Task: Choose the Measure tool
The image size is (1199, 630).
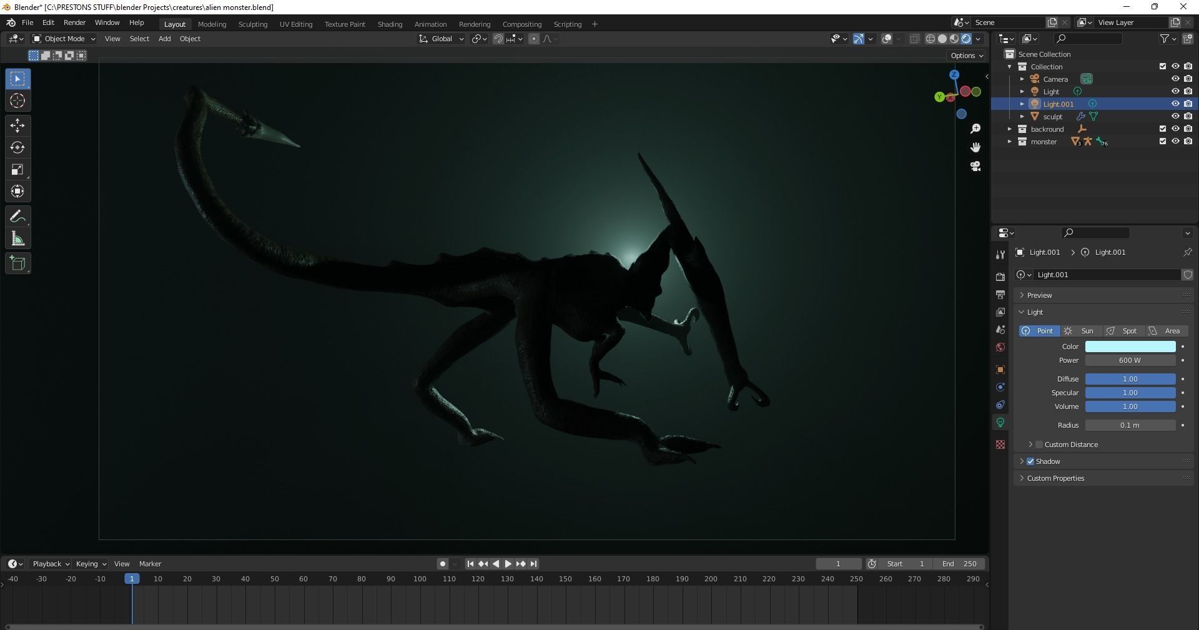Action: (x=17, y=239)
